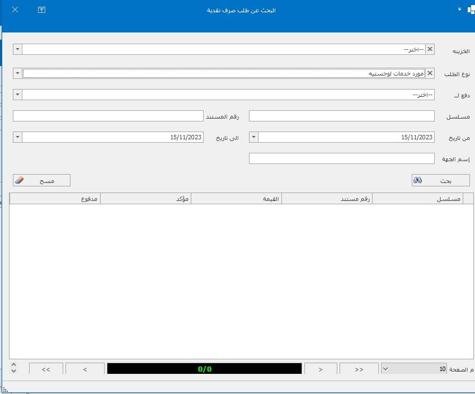Expand the دفع لـ dropdown list
The height and width of the screenshot is (394, 475).
click(17, 95)
